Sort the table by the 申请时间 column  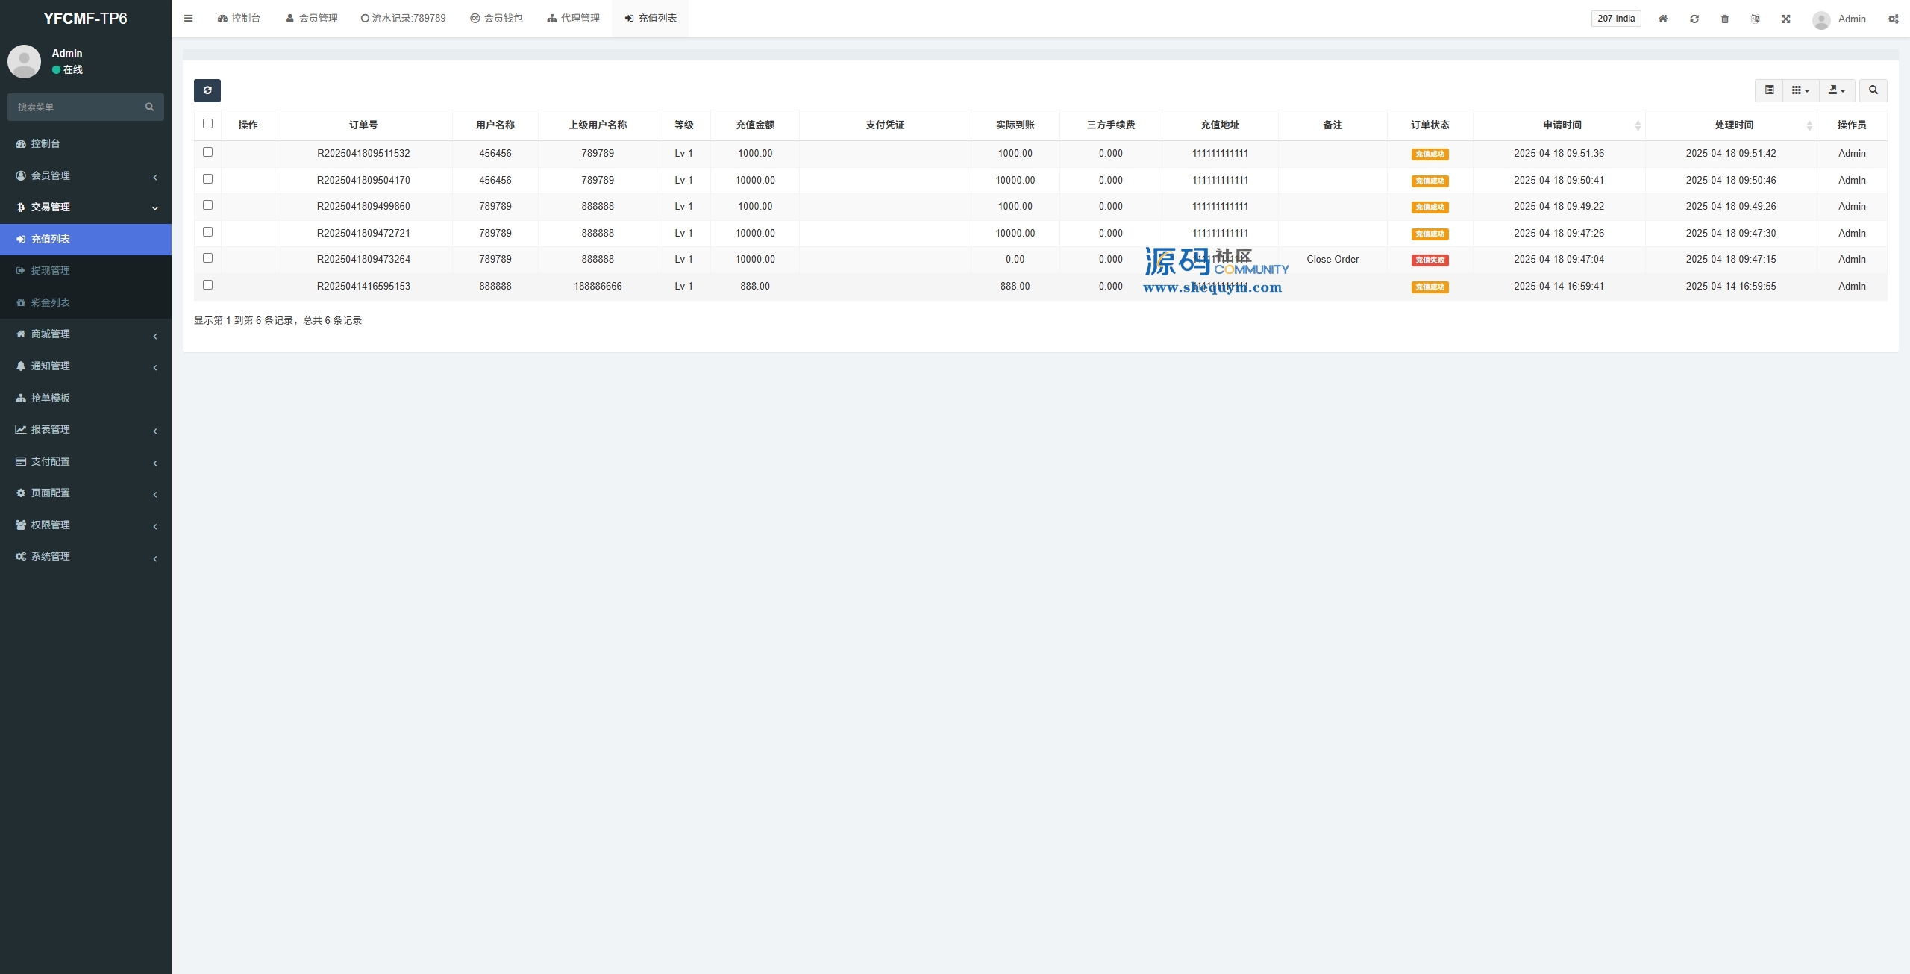click(x=1562, y=125)
